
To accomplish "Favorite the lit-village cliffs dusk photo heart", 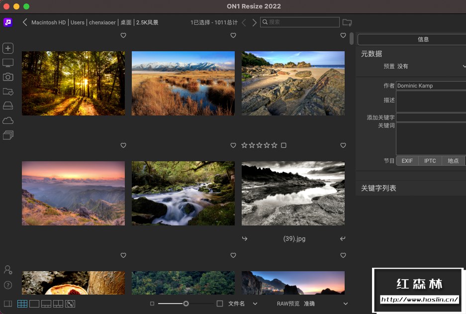I will click(343, 255).
